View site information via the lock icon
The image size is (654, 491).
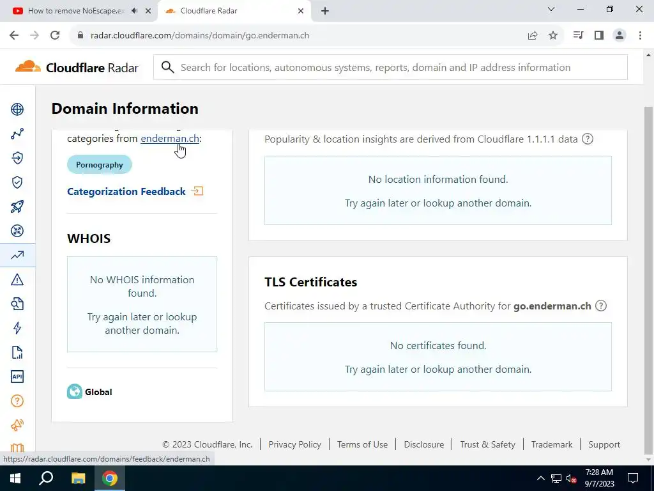tap(81, 36)
